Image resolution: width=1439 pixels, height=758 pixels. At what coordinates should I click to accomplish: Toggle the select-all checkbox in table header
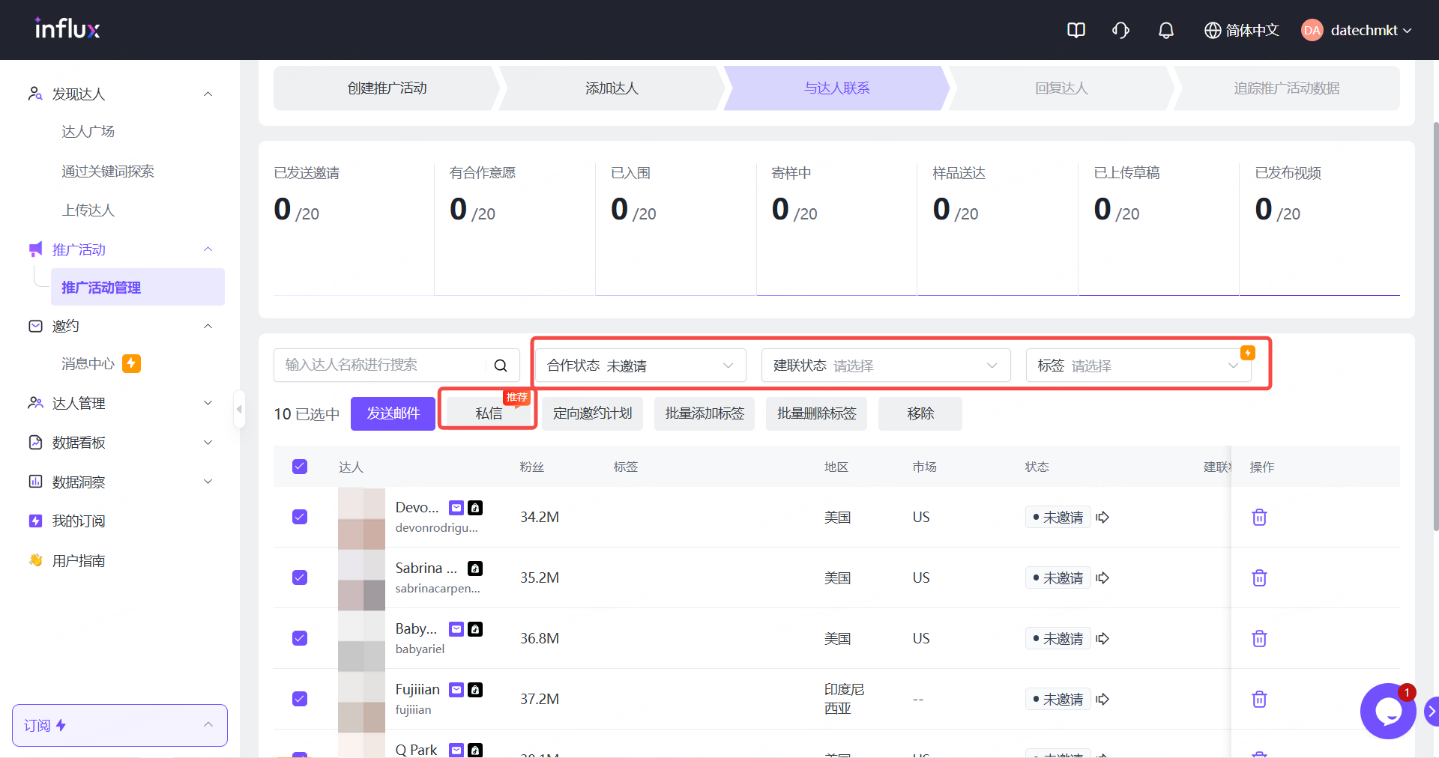[300, 467]
